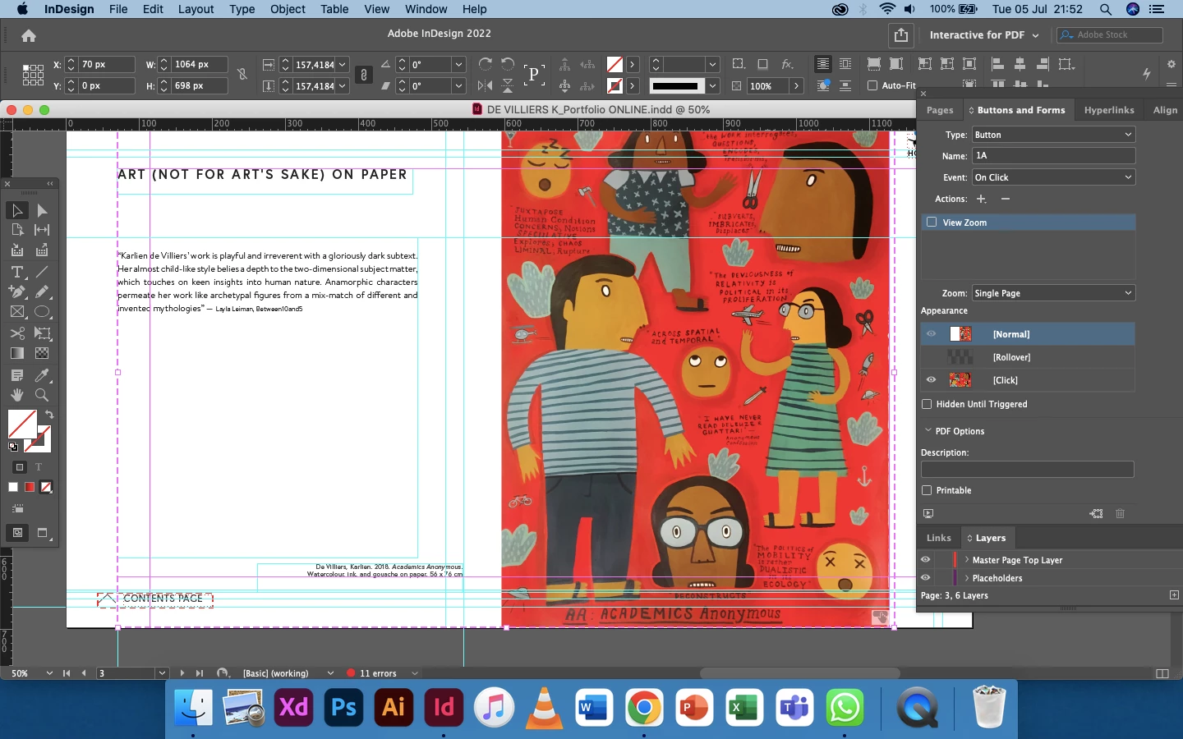
Task: Open Interactive for PDF workspace dropdown
Action: pos(984,35)
